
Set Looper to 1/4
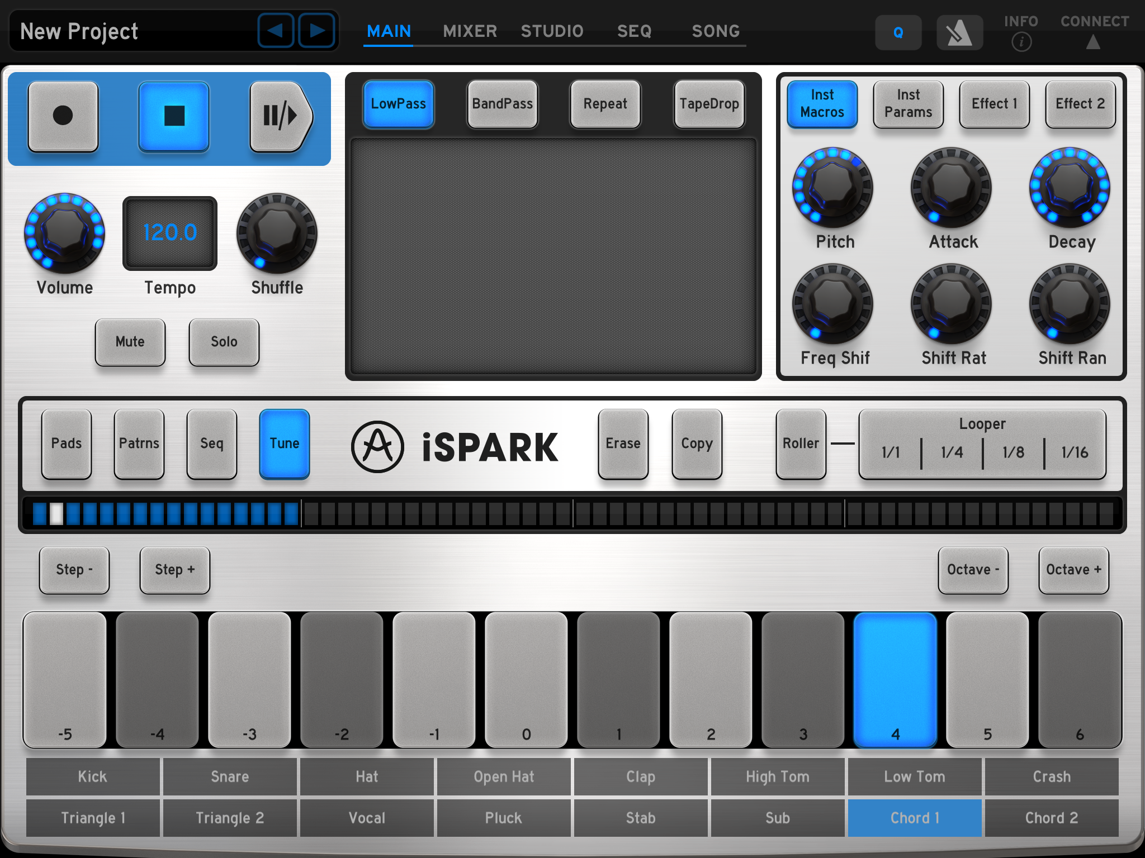(952, 452)
